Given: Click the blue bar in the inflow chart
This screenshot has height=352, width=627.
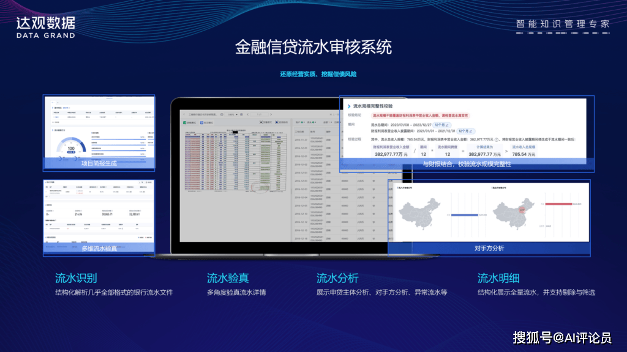Looking at the screenshot, I should pos(463,215).
